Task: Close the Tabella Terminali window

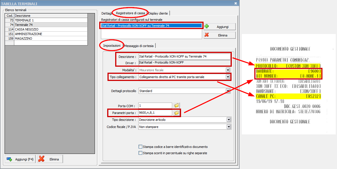Action: (236, 3)
